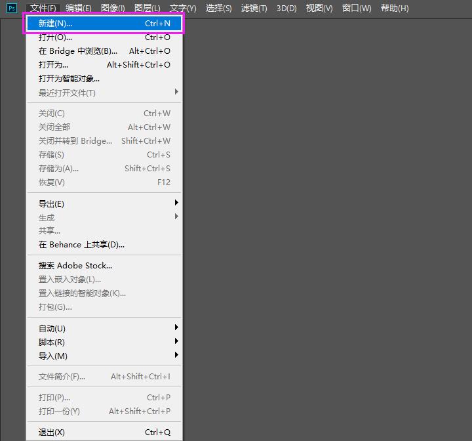This screenshot has height=441, width=472.
Task: Click 打印一份(Y) menu entry
Action: pyautogui.click(x=104, y=411)
